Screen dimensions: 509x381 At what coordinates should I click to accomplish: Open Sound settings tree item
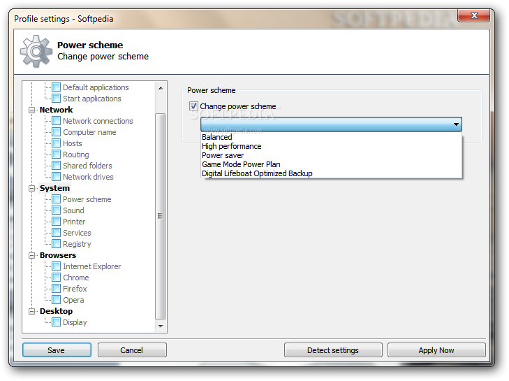[73, 210]
